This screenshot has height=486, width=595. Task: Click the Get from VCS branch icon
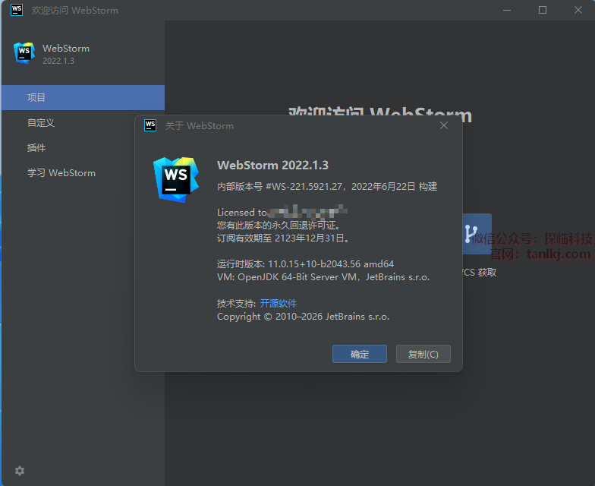tap(477, 234)
